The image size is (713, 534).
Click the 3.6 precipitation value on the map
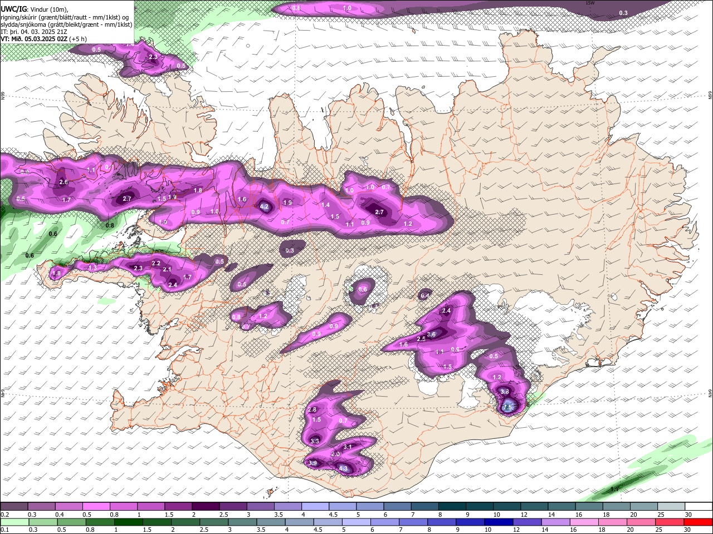click(x=431, y=334)
